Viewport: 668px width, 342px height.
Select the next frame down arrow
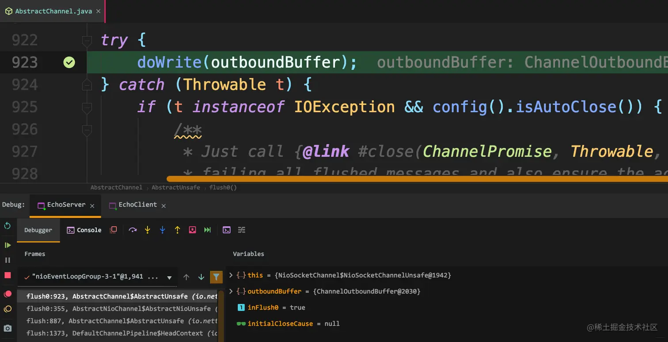[201, 277]
